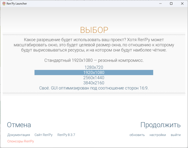Click the Ren'Py Launcher app icon
The width and height of the screenshot is (188, 148).
[4, 3]
